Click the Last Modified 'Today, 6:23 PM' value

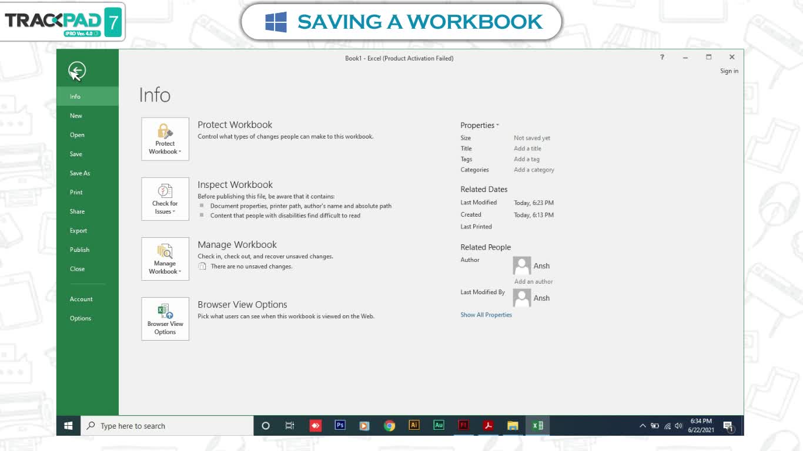coord(534,203)
